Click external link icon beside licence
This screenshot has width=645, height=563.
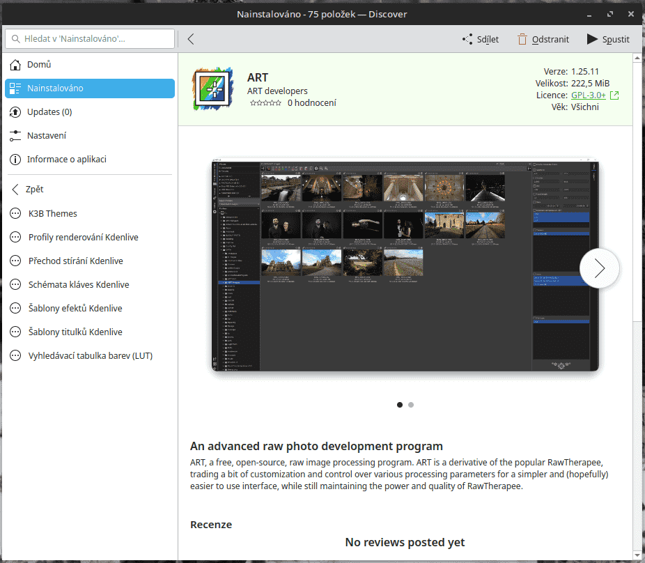(614, 95)
